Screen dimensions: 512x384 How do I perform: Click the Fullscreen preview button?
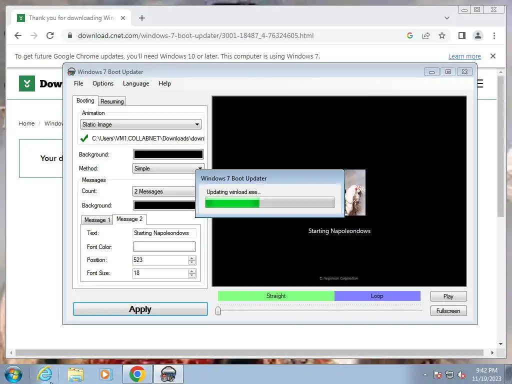tap(448, 311)
